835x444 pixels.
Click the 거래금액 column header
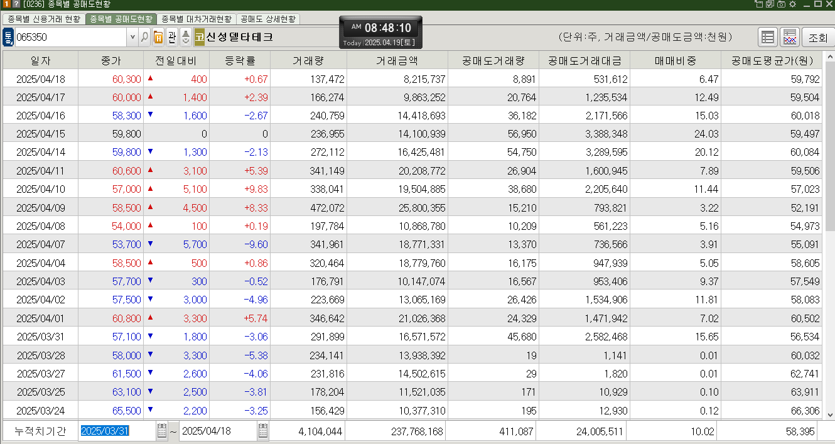(397, 60)
